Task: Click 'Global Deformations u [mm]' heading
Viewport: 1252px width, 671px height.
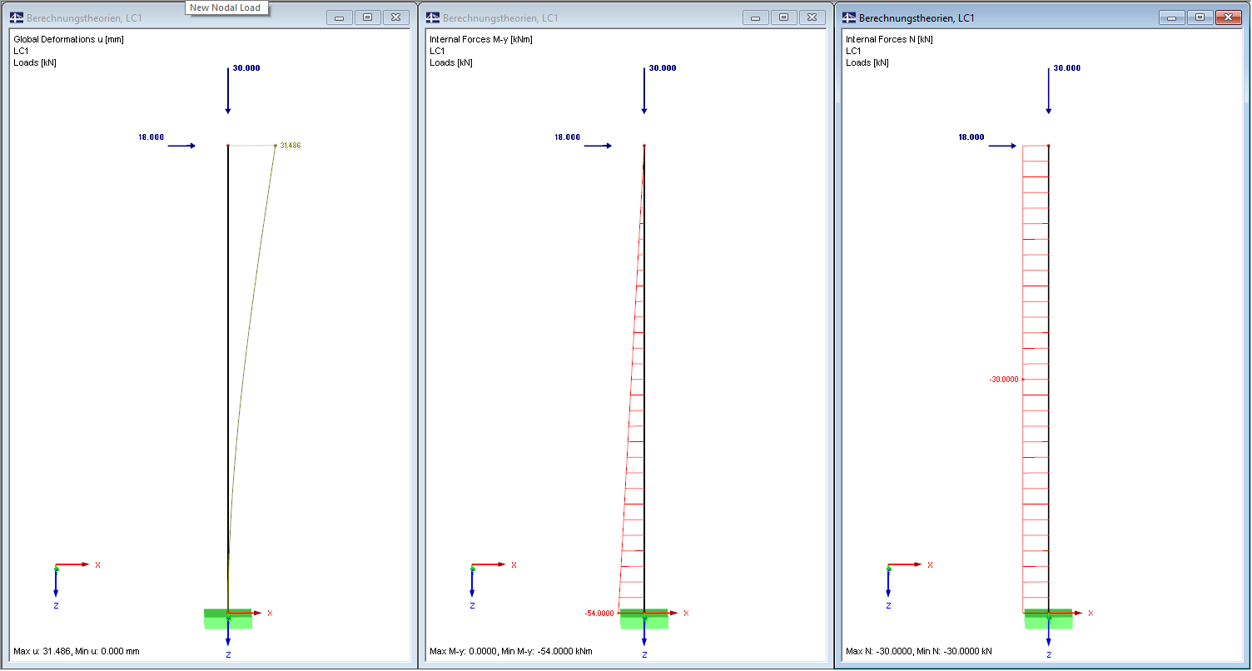Action: coord(68,39)
